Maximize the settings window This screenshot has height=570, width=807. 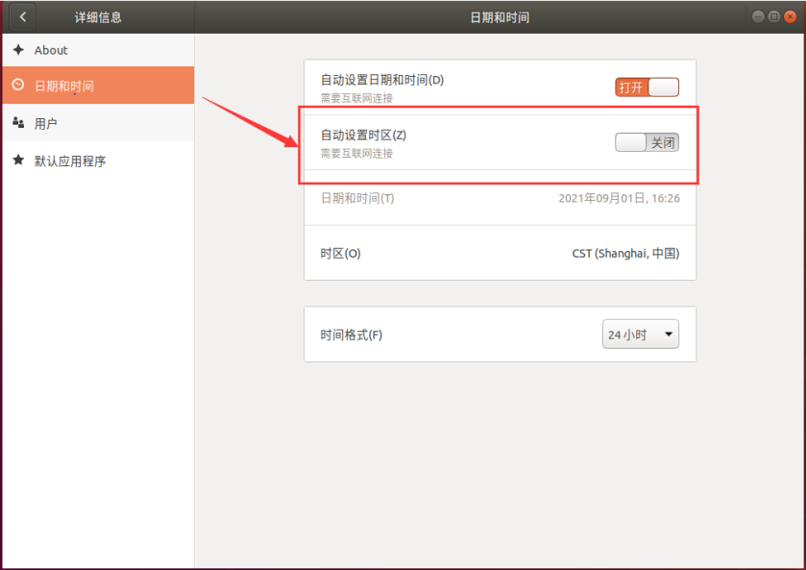pyautogui.click(x=773, y=16)
